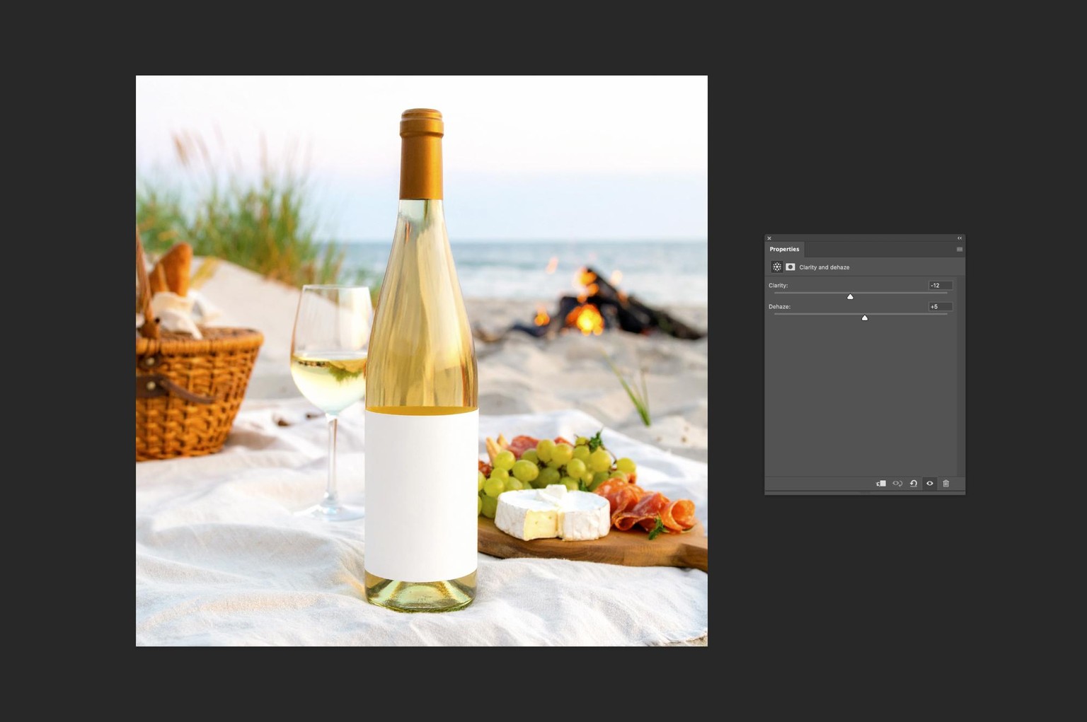
Task: Delete this adjustment with the trash icon
Action: (x=946, y=484)
